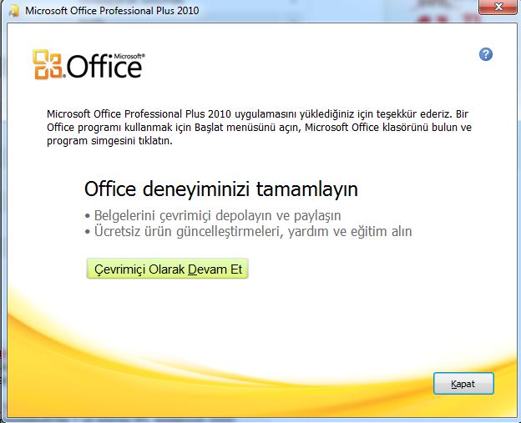Open the blue help question mark icon

pyautogui.click(x=486, y=54)
